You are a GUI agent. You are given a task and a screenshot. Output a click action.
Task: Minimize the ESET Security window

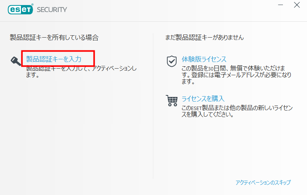[x=281, y=5]
